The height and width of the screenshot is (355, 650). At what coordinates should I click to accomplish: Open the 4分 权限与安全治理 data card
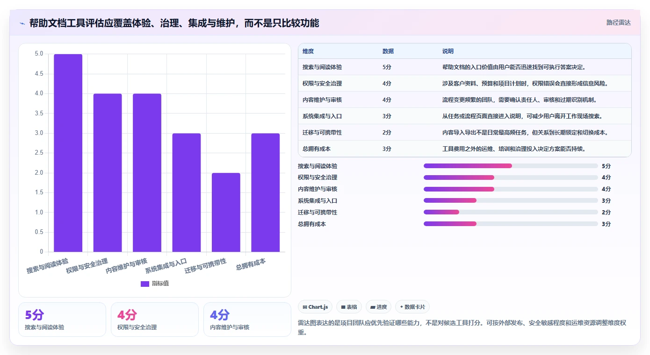tap(155, 319)
